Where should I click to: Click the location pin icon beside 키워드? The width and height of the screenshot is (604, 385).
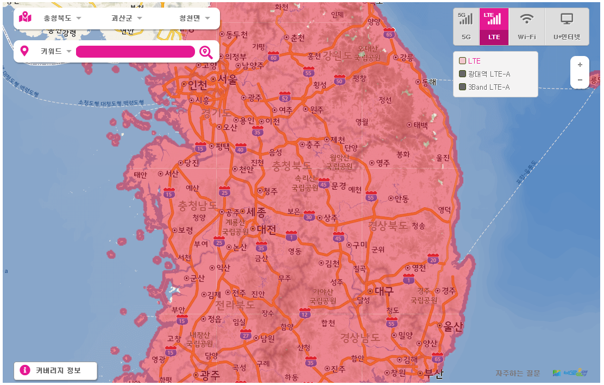pos(24,51)
